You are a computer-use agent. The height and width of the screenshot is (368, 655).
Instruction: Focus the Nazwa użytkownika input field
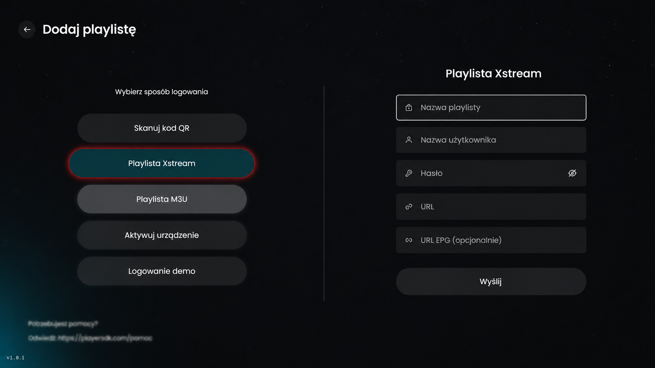click(491, 140)
